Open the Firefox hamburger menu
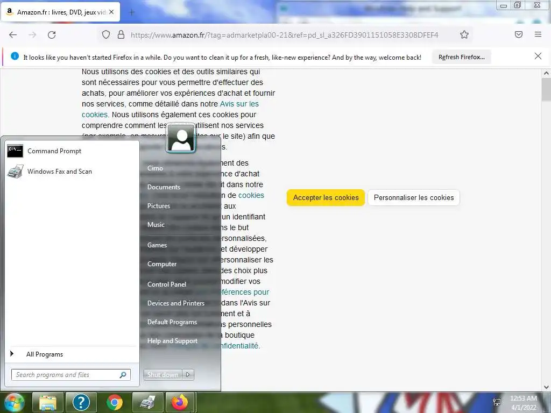Image resolution: width=551 pixels, height=413 pixels. coord(538,34)
